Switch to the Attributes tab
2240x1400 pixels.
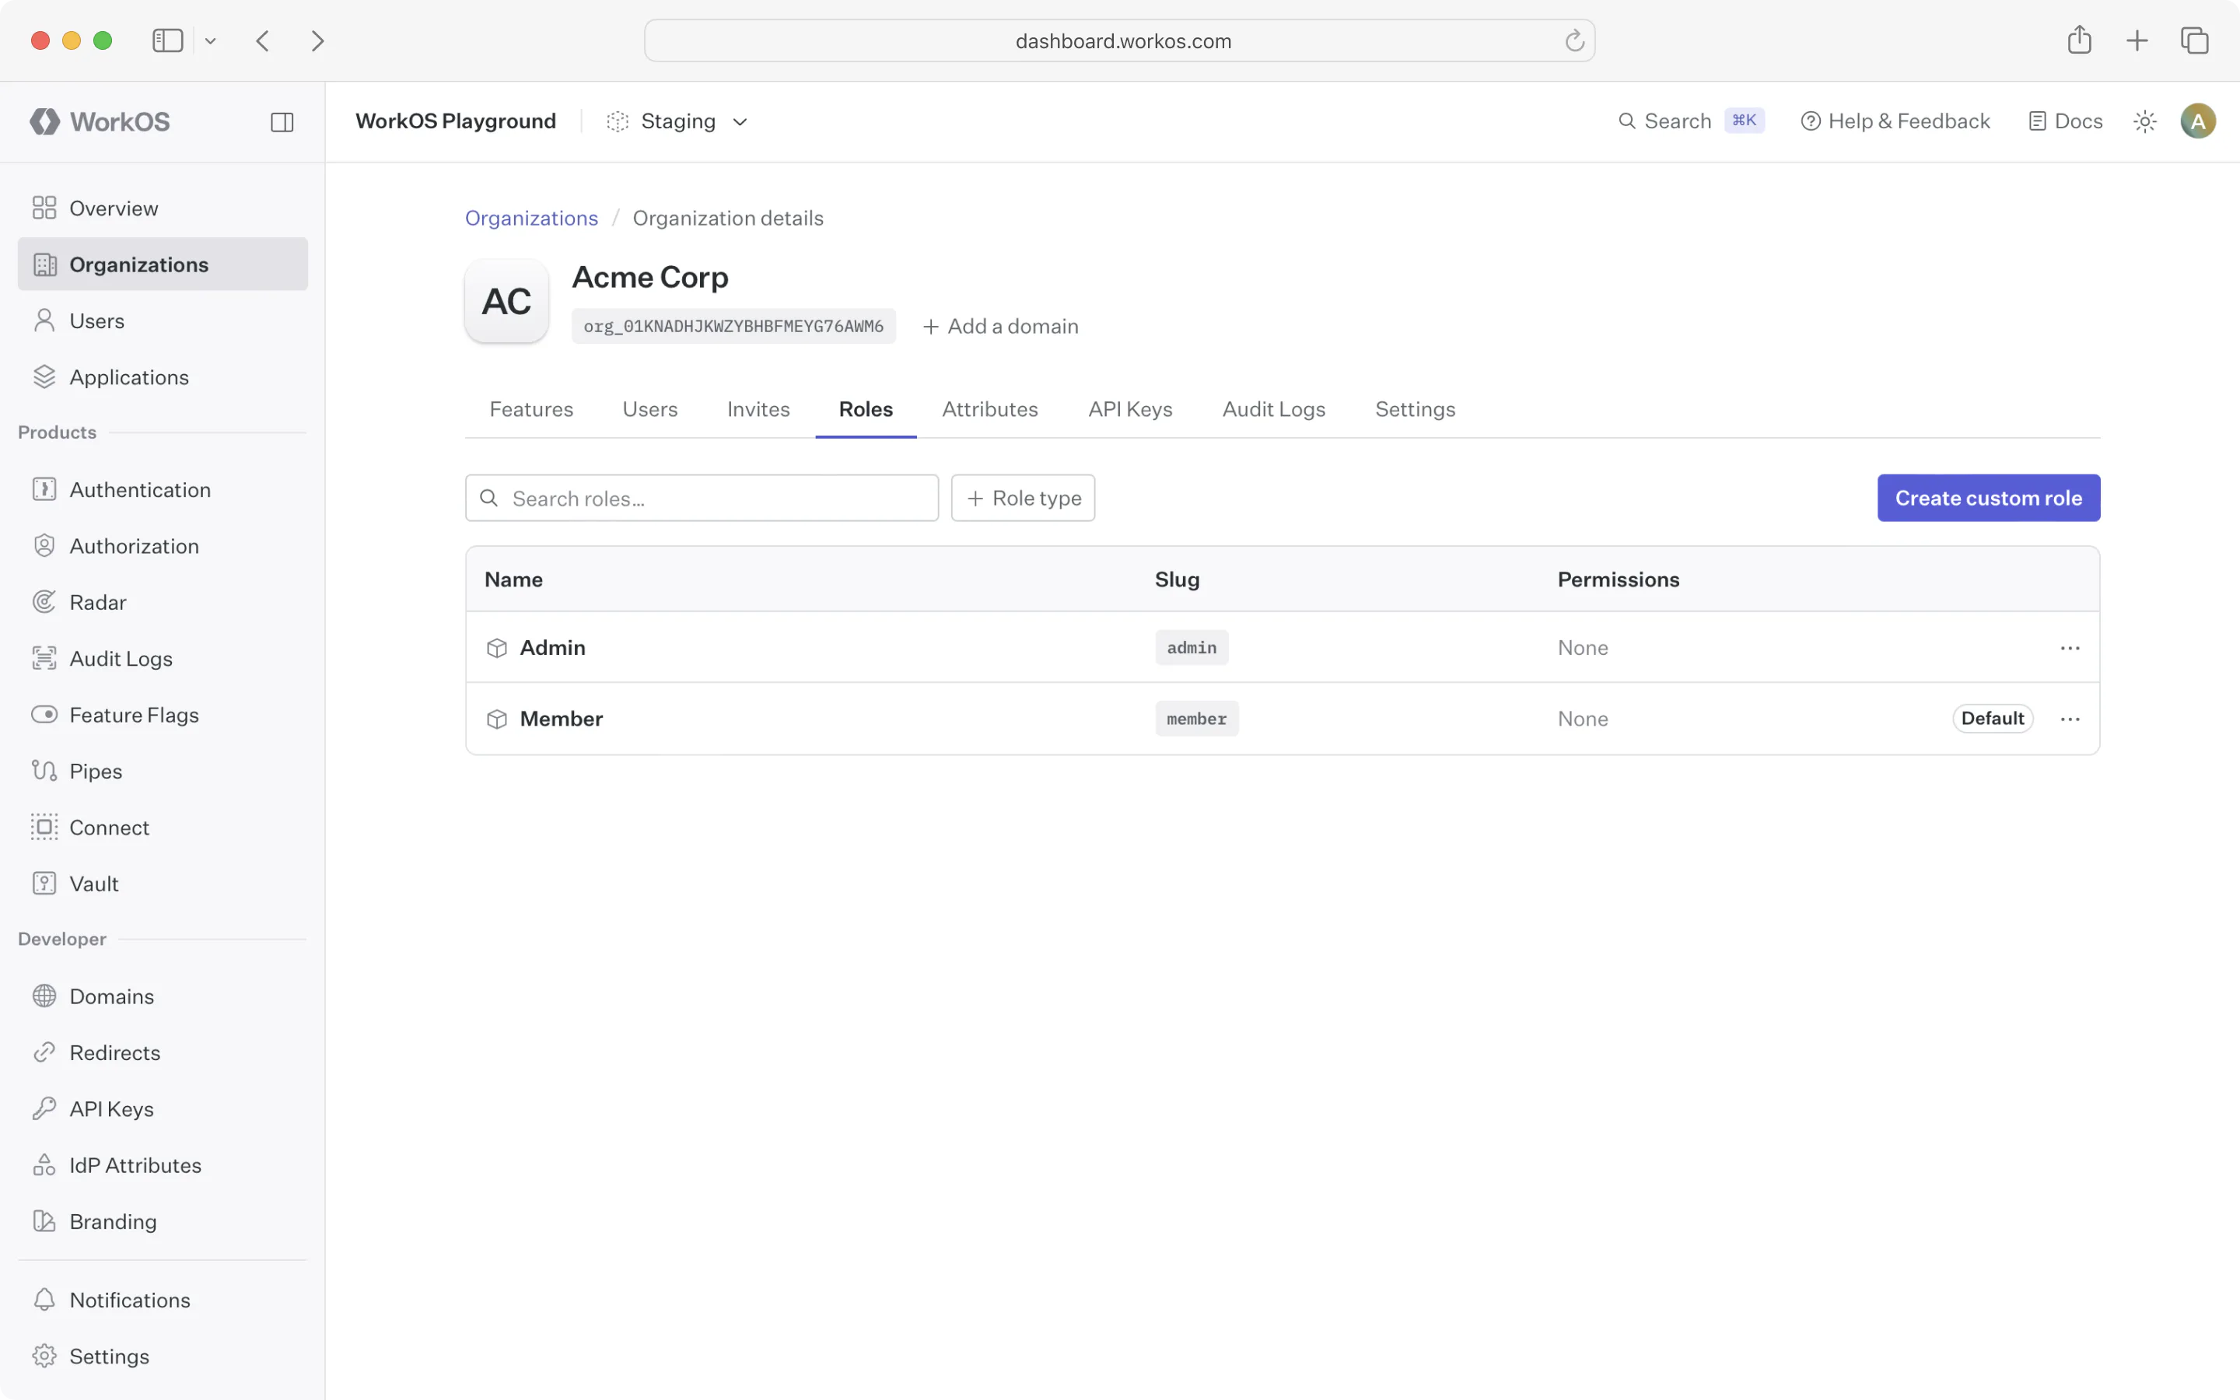(989, 408)
